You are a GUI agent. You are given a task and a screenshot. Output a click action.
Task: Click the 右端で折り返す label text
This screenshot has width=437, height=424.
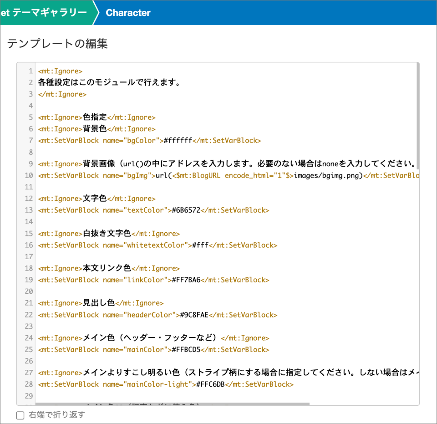click(x=57, y=415)
